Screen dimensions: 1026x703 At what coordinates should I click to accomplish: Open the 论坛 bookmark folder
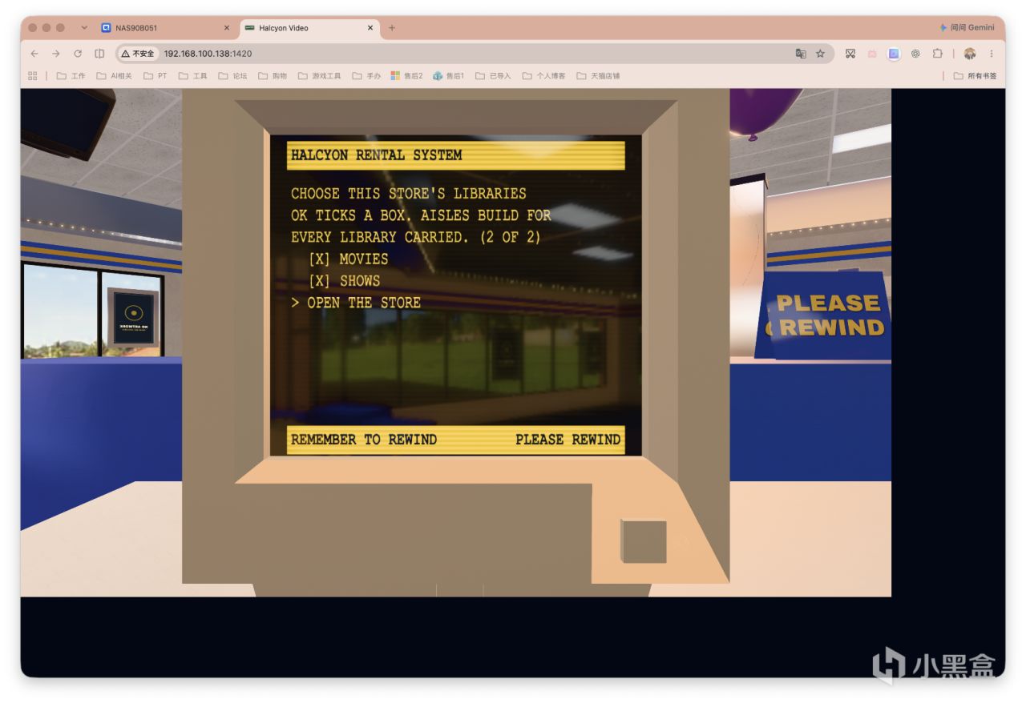point(232,76)
